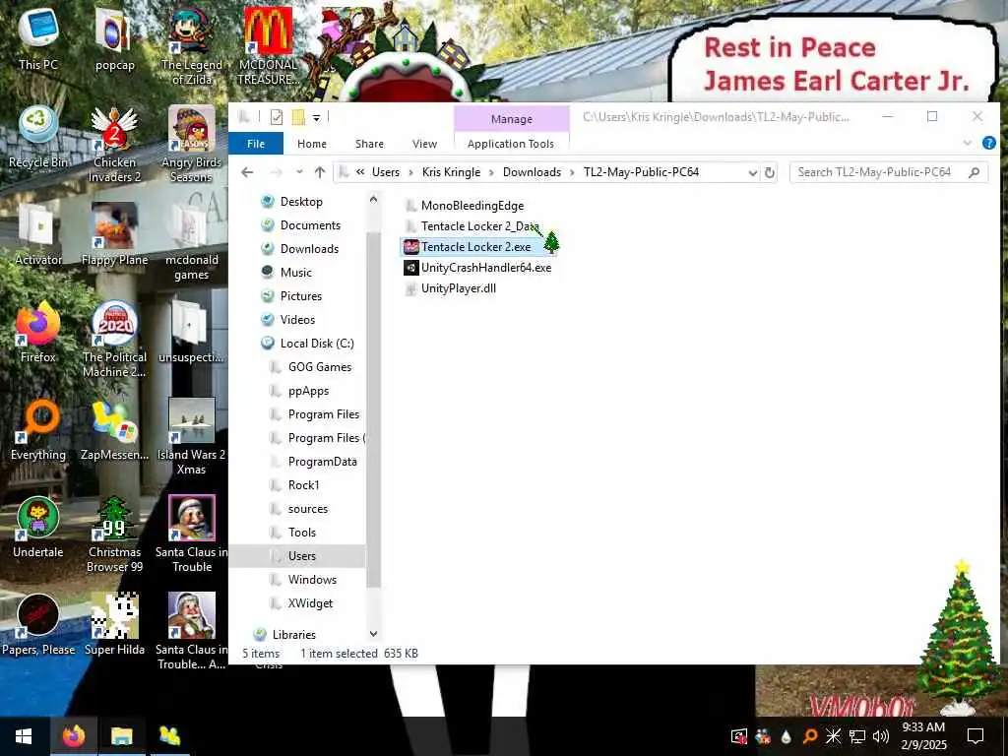Switch to the Home ribbon tab
The image size is (1008, 756).
pyautogui.click(x=312, y=144)
